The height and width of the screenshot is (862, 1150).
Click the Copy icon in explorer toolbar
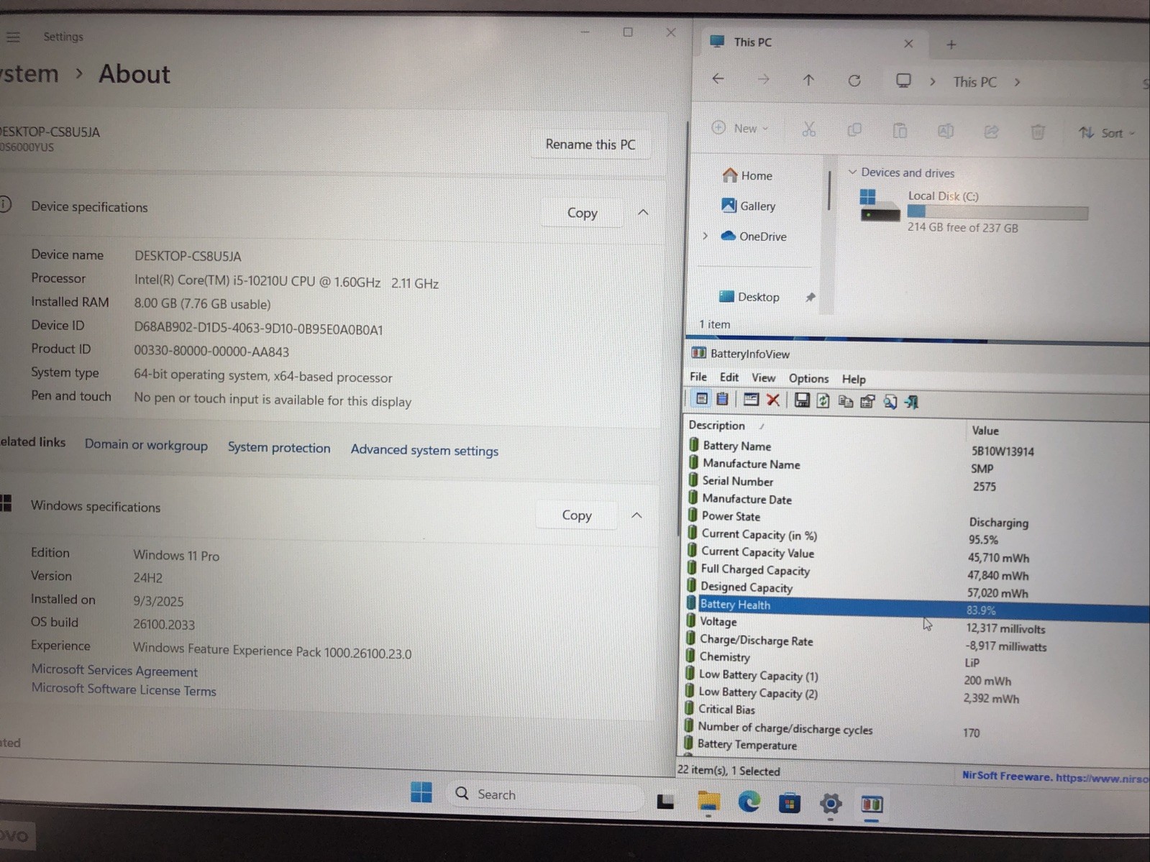[x=854, y=129]
